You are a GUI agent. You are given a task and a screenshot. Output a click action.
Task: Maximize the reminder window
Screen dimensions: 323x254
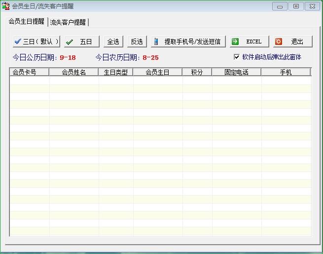click(x=296, y=6)
